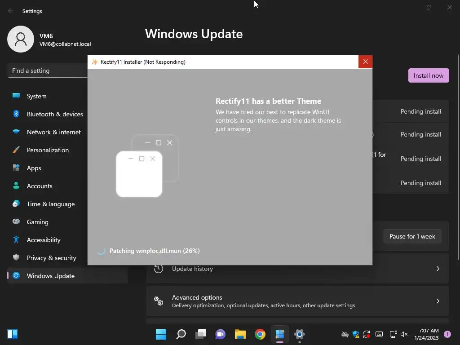The image size is (460, 345).
Task: Open Widgets panel on taskbar
Action: 13,334
